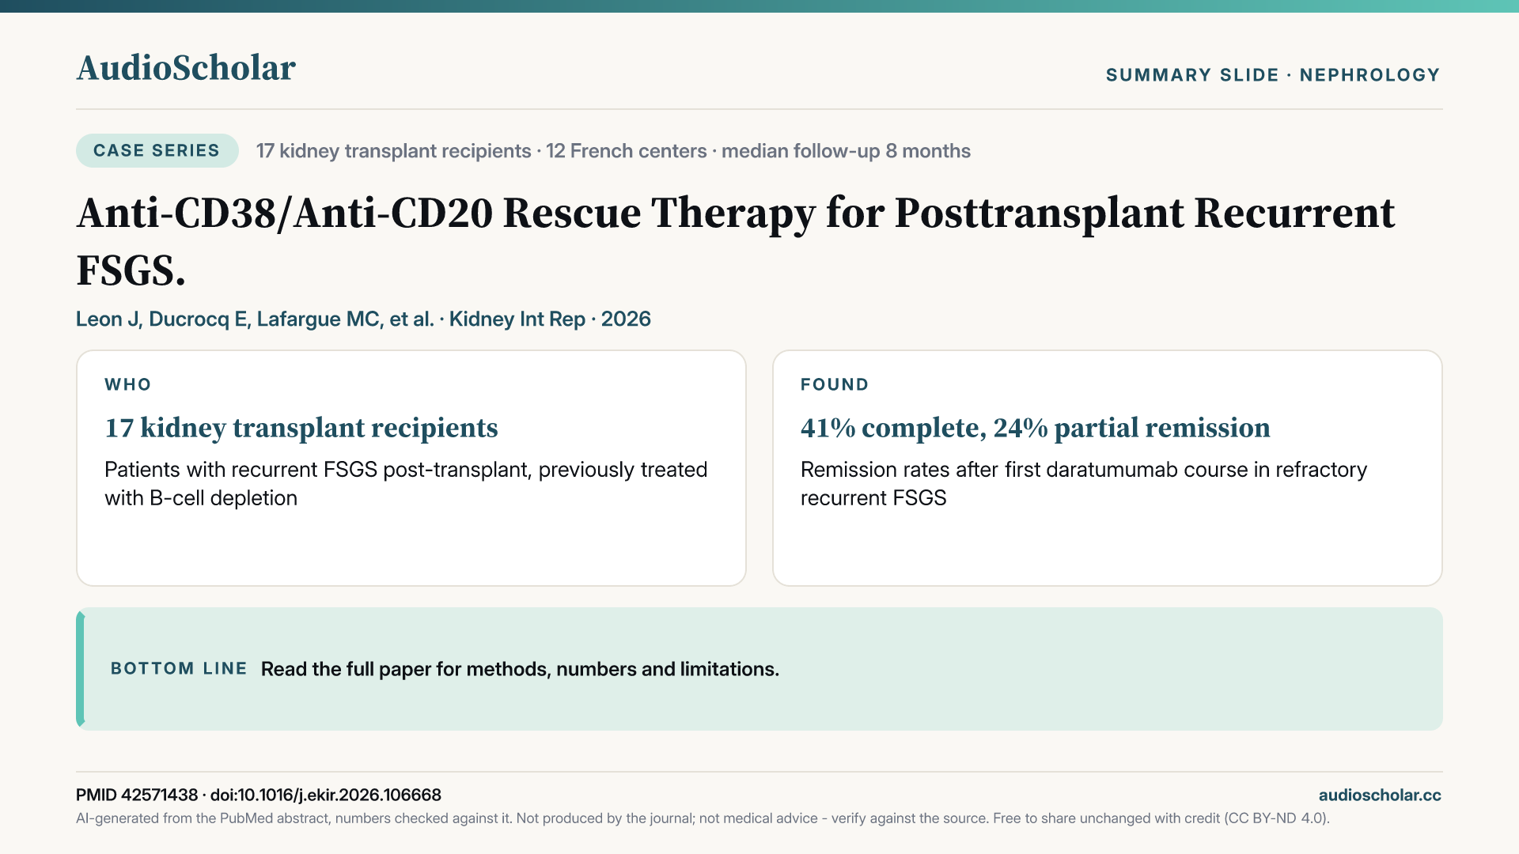Screen dimensions: 1519x854
Task: Select '41% complete, 24% partial remission' heading
Action: tap(1036, 428)
